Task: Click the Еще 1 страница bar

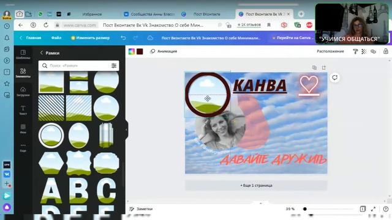Action: click(256, 186)
